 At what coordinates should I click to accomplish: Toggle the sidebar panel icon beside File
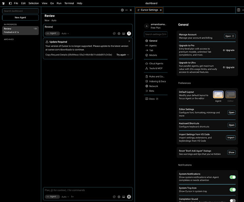coord(10,3)
